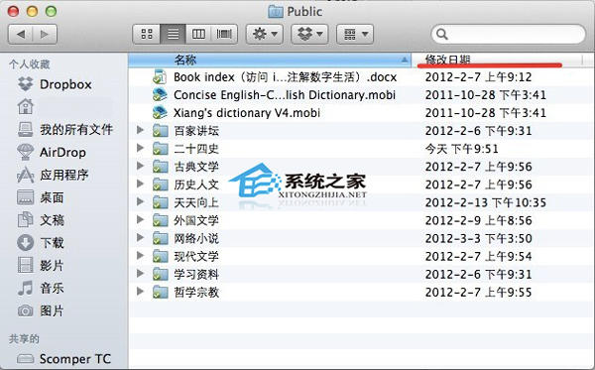Select the 历史人文 folder icon
The width and height of the screenshot is (595, 370).
tap(160, 185)
